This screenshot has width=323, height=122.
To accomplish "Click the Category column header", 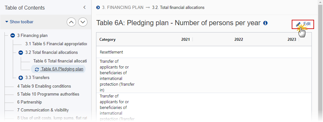I will [x=108, y=39].
